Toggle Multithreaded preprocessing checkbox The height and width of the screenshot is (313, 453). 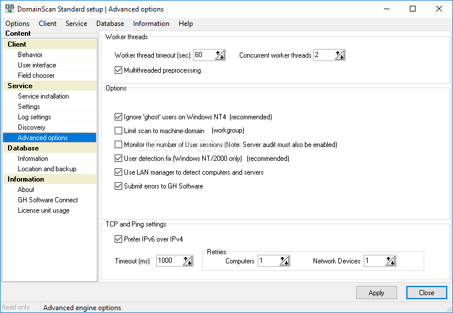point(118,70)
